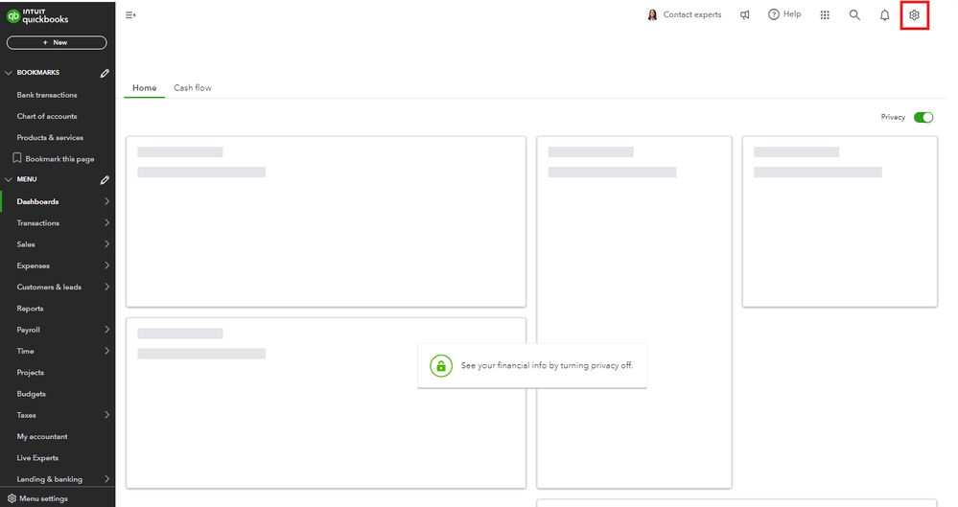Open the search magnifier icon
The width and height of the screenshot is (958, 507).
point(854,15)
